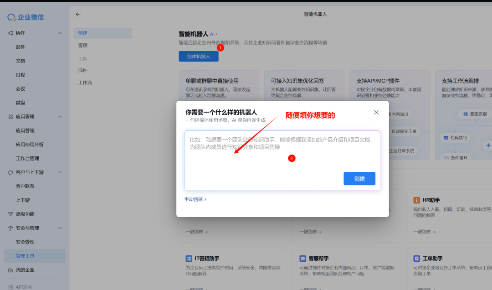Click the 客户与上下游 chat icon
The image size is (492, 290).
[x=10, y=172]
